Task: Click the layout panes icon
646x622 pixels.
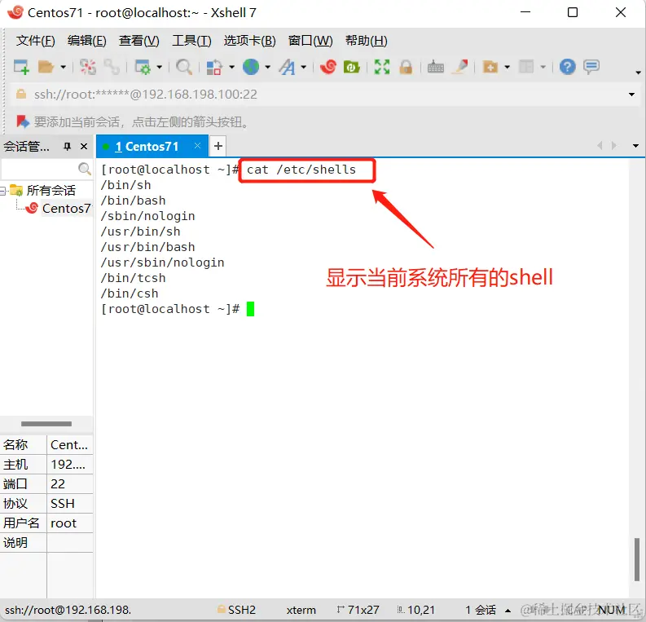Action: tap(526, 67)
